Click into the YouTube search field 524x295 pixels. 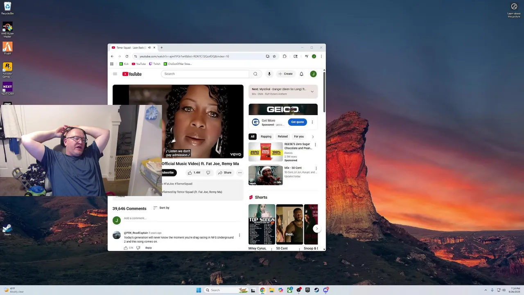(x=205, y=74)
